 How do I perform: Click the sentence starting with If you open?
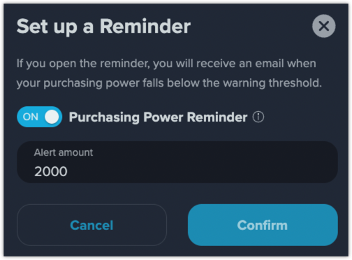tap(169, 73)
